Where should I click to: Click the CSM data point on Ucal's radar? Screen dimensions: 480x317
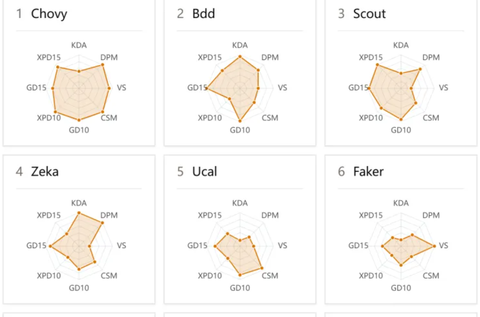[262, 268]
